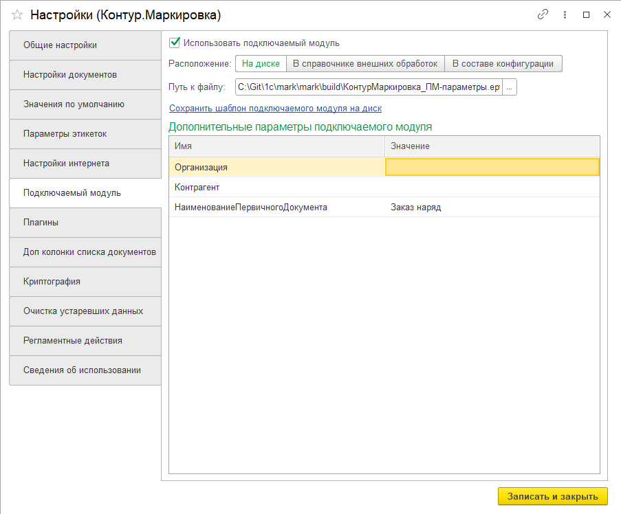
Task: Click the Заказ наряд value cell
Action: 492,207
